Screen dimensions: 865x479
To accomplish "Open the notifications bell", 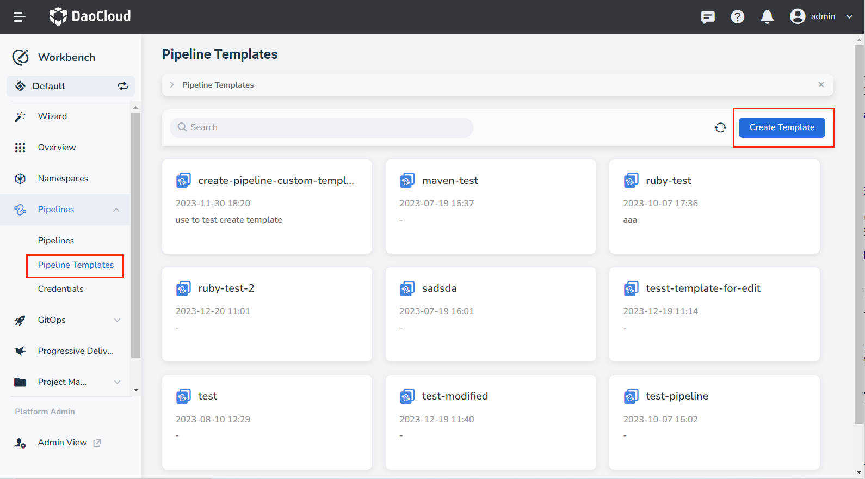I will point(767,17).
